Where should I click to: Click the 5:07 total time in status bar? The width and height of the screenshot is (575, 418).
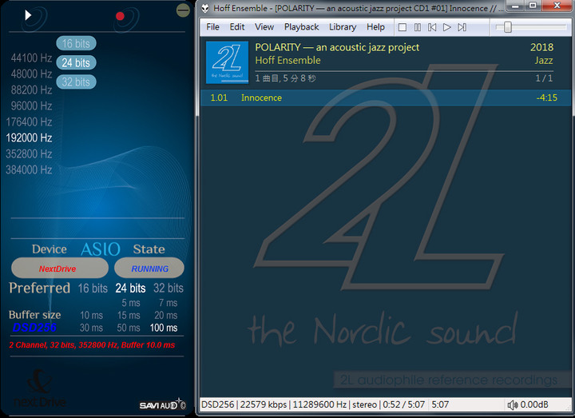pyautogui.click(x=440, y=404)
